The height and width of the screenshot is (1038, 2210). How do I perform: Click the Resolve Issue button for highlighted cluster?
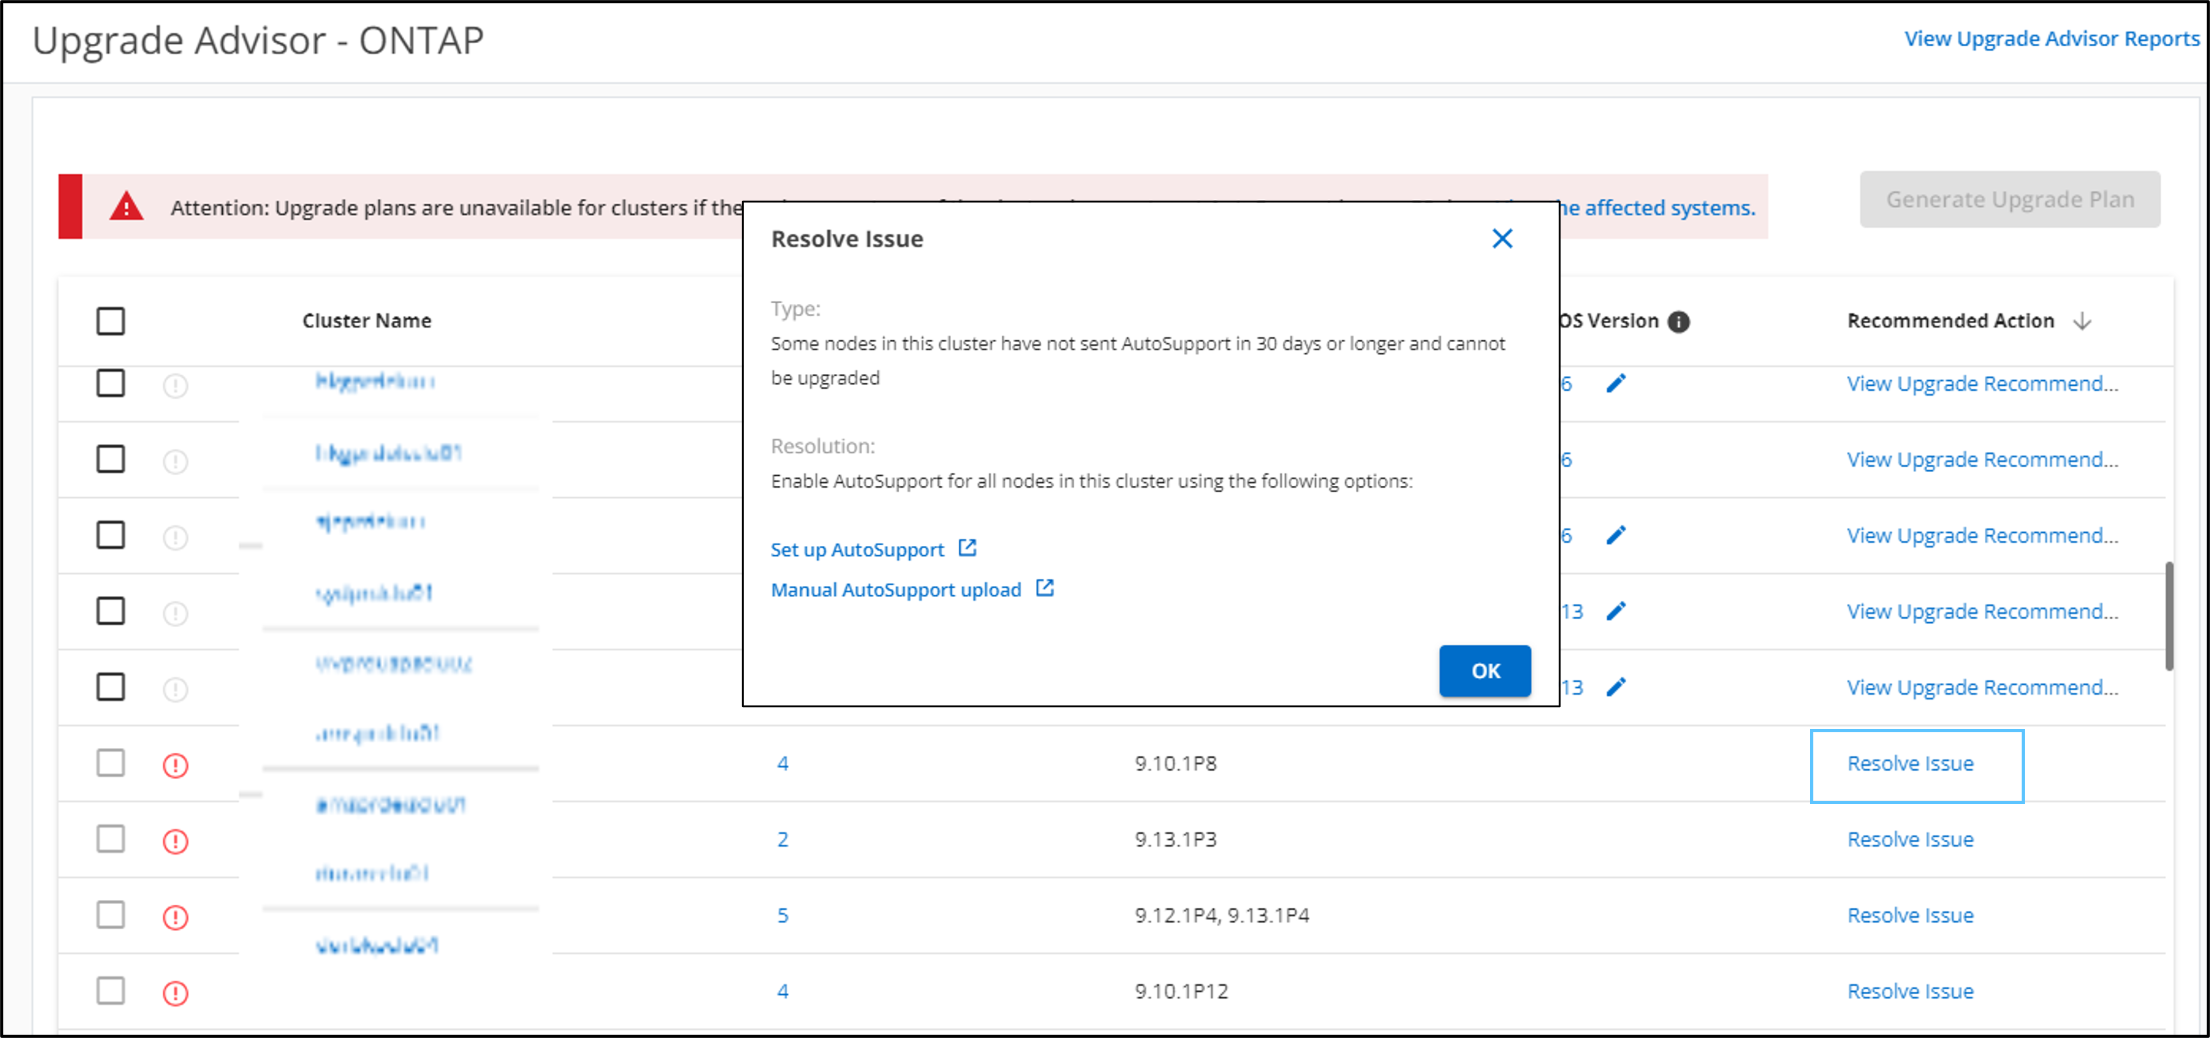1910,763
